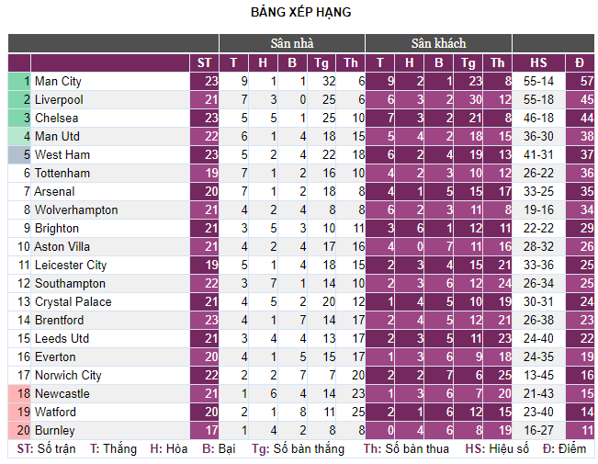The image size is (598, 464).
Task: Click the Đ points column header
Action: [x=580, y=63]
